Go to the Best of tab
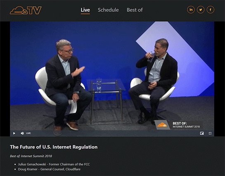Screen dimensions: 225x176 [x=135, y=10]
